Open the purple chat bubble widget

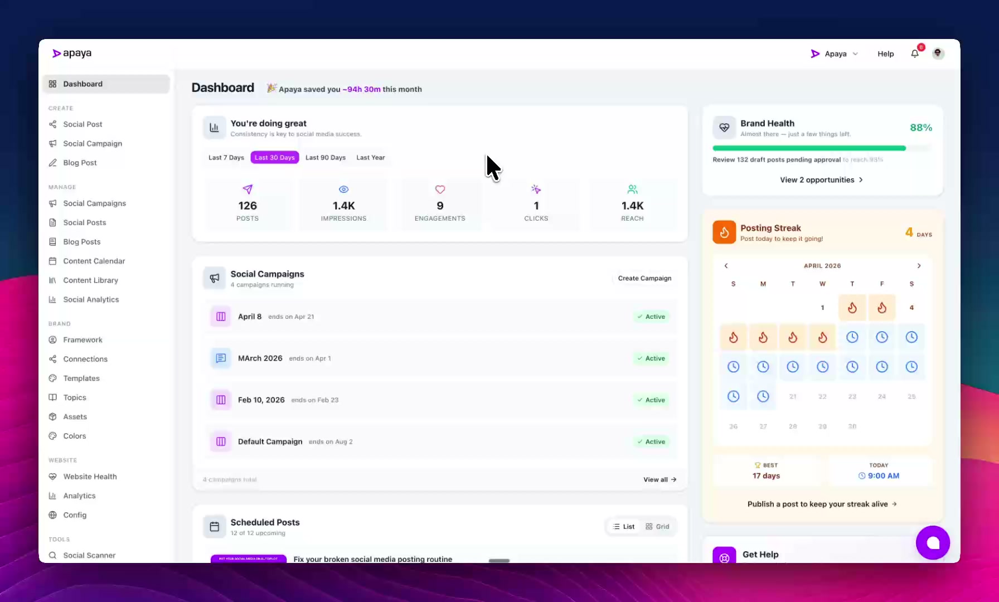click(x=933, y=542)
